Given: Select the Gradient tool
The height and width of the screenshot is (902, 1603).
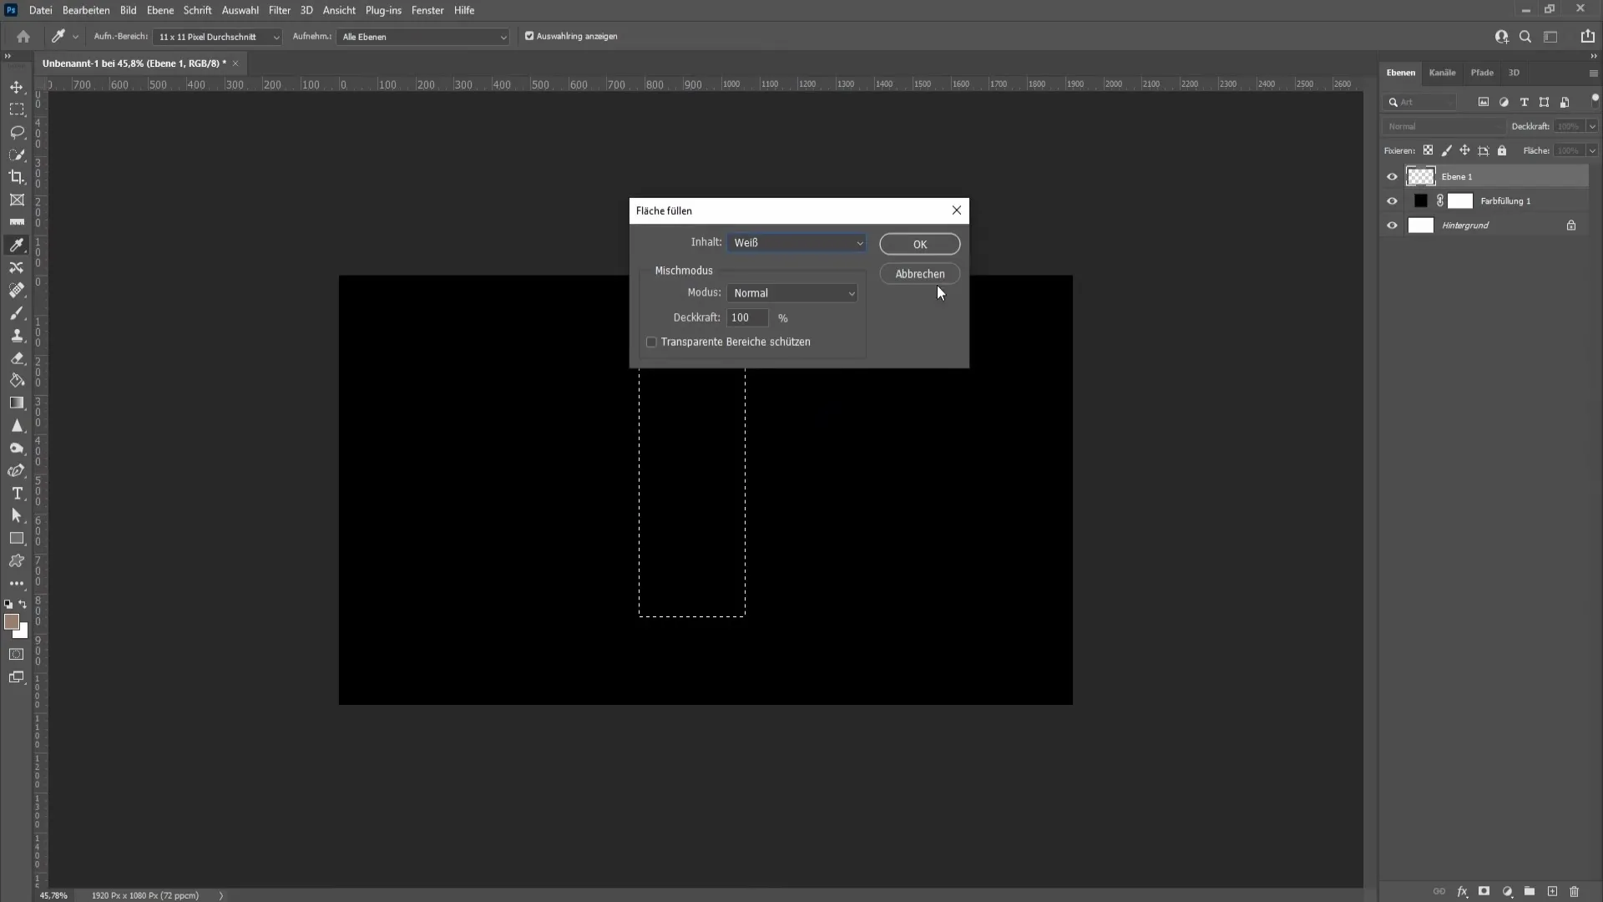Looking at the screenshot, I should 17,403.
